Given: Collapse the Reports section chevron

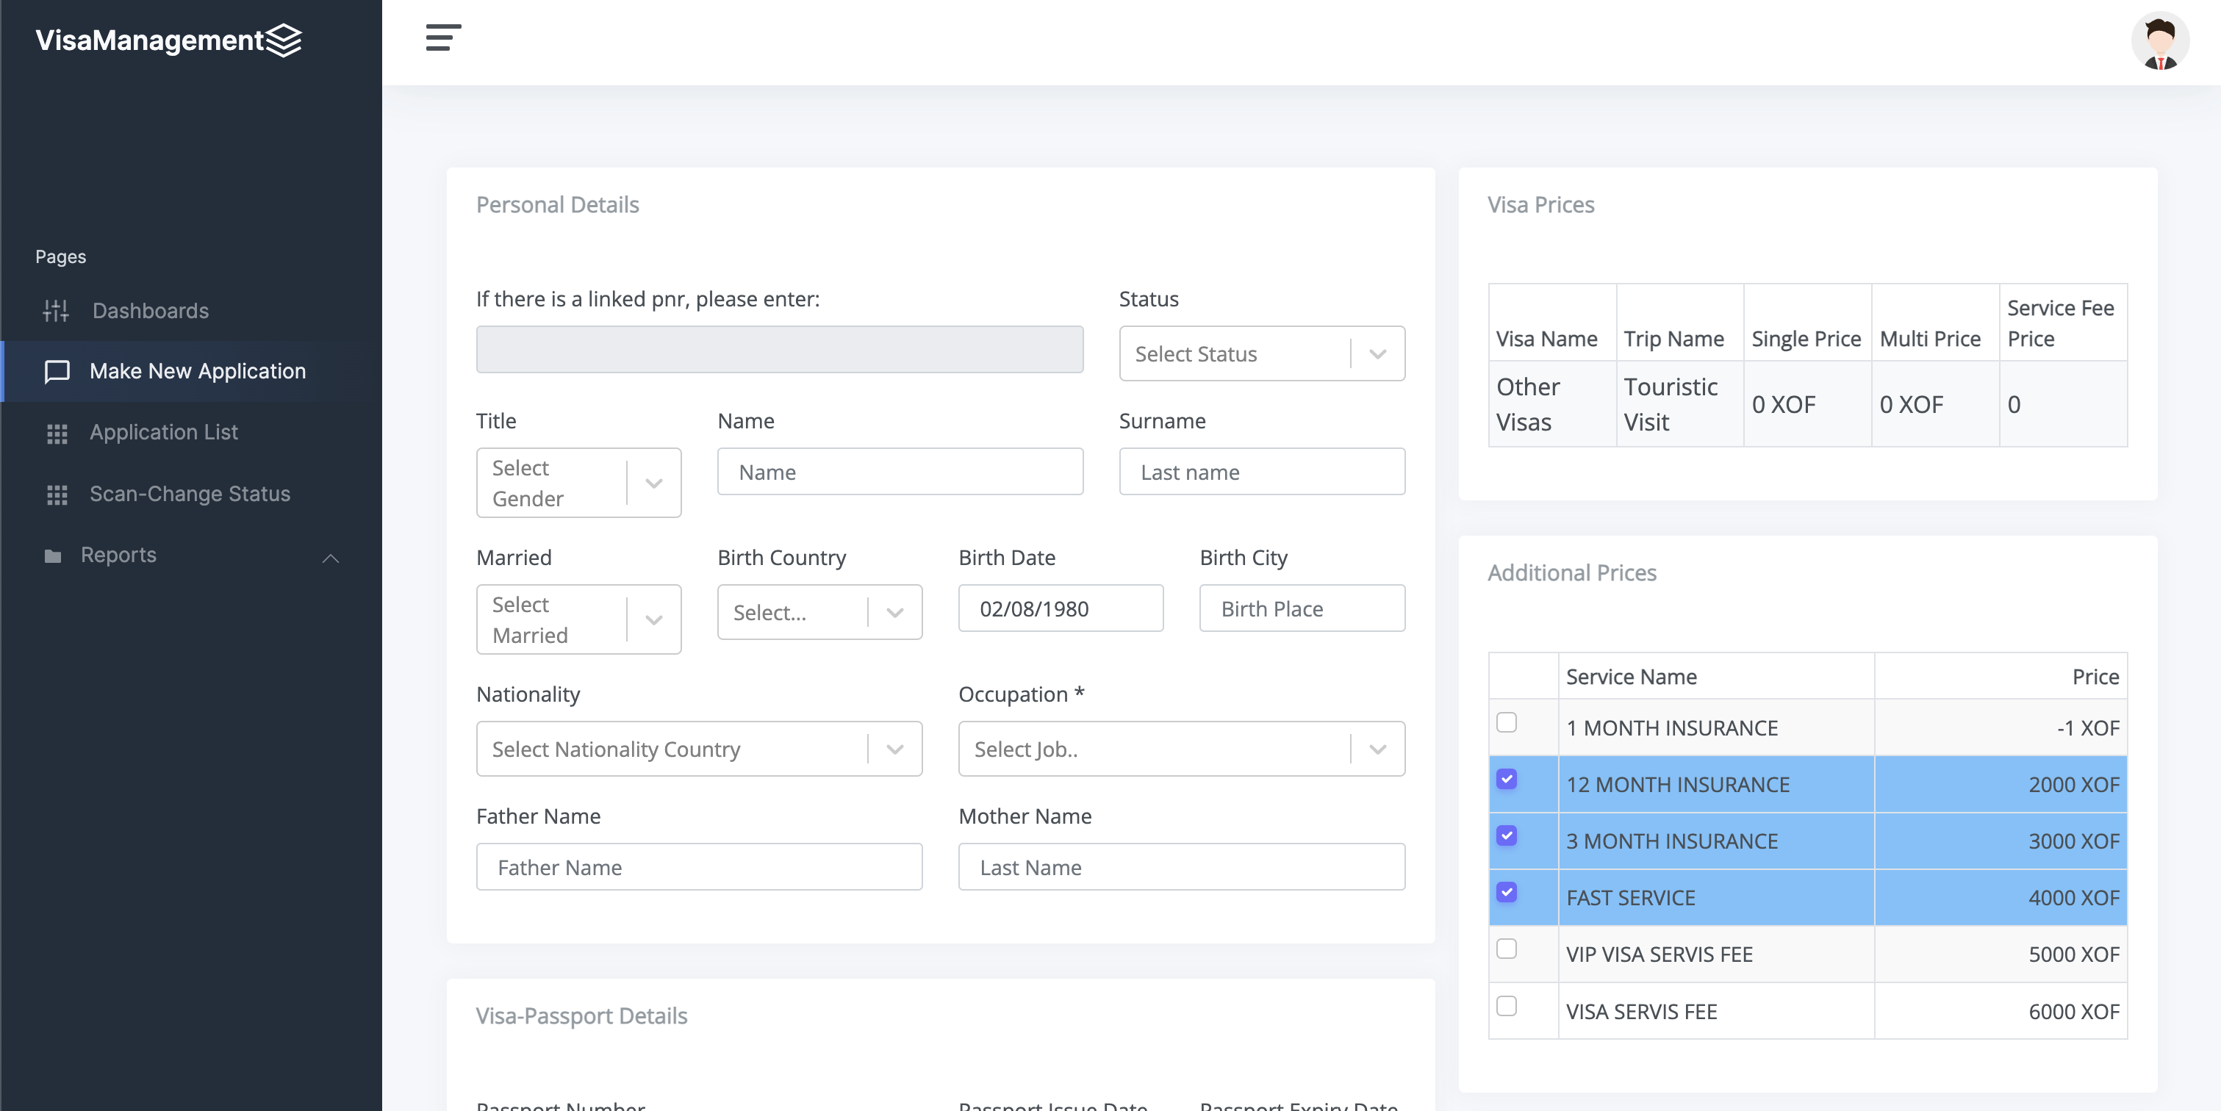Looking at the screenshot, I should pos(330,558).
